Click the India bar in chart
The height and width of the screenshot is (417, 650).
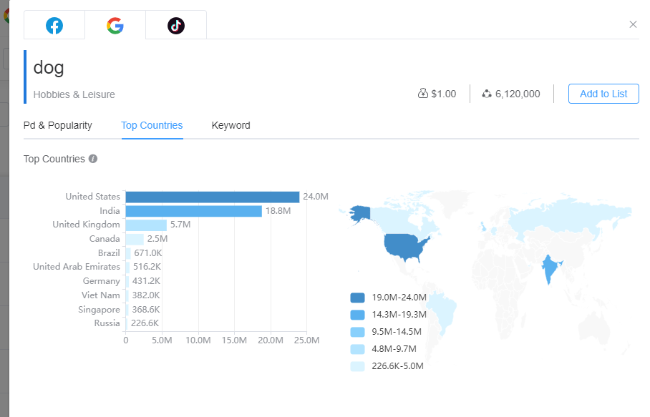(193, 211)
